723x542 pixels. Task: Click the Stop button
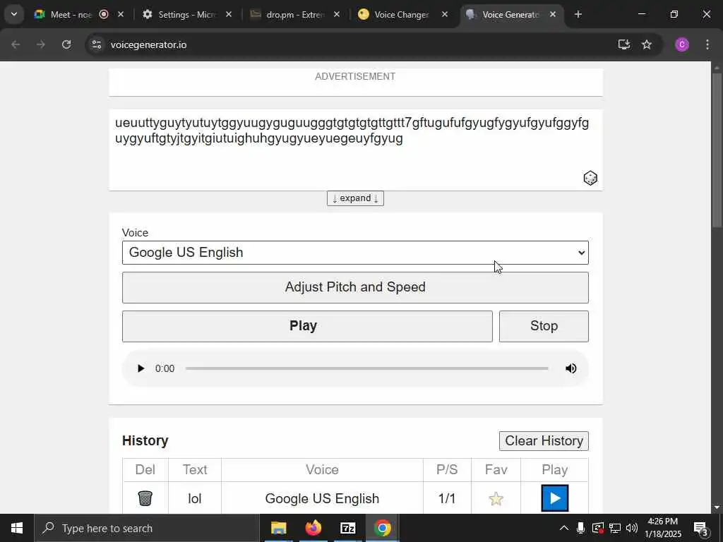544,326
